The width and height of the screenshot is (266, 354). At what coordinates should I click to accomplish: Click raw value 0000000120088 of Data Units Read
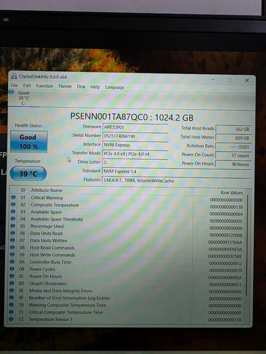tap(225, 235)
